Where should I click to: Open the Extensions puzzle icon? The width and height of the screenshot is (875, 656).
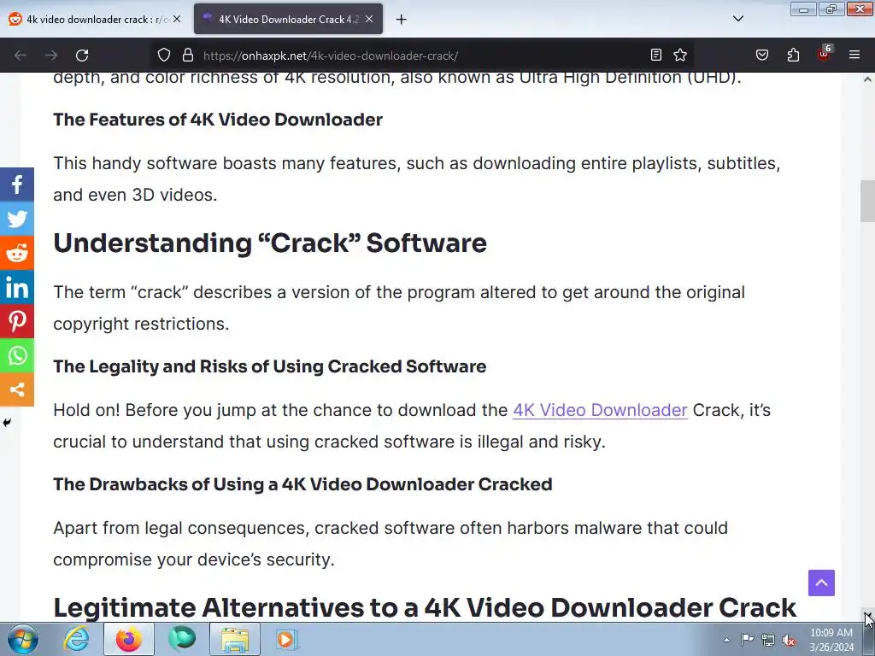tap(793, 55)
